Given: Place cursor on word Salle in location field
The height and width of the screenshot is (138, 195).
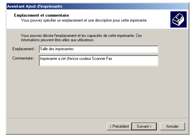Looking at the screenshot, I should tap(44, 49).
